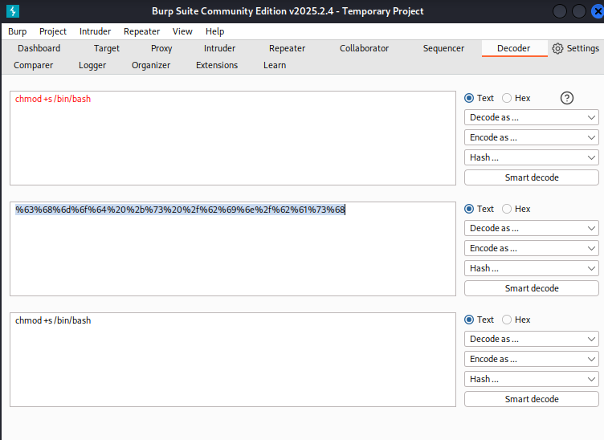Click the help question mark icon

567,98
